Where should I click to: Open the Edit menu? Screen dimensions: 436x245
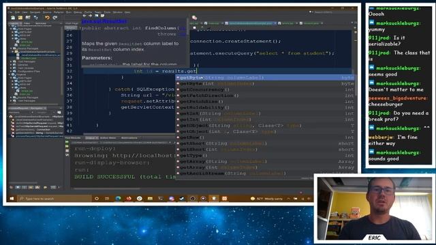17,12
